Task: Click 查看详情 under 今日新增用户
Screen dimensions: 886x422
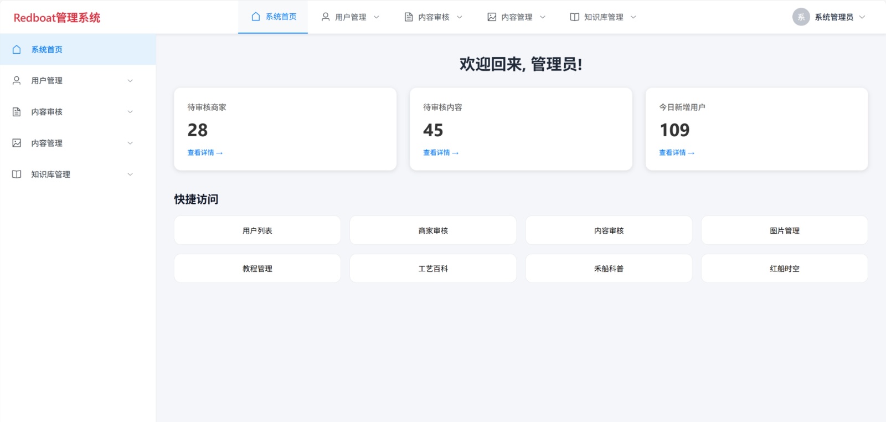Action: [676, 153]
